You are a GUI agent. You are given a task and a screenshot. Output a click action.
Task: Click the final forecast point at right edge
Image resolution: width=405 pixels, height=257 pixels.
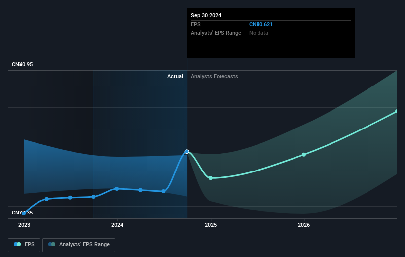(397, 111)
